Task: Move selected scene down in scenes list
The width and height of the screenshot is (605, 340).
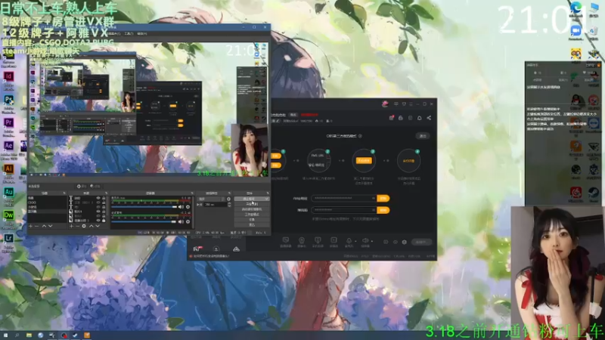Action: click(x=50, y=226)
